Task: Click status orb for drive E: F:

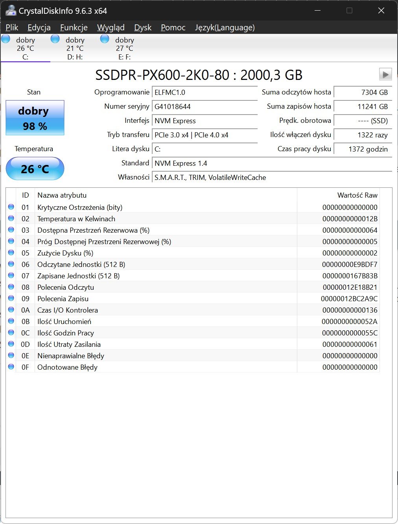Action: (x=105, y=39)
